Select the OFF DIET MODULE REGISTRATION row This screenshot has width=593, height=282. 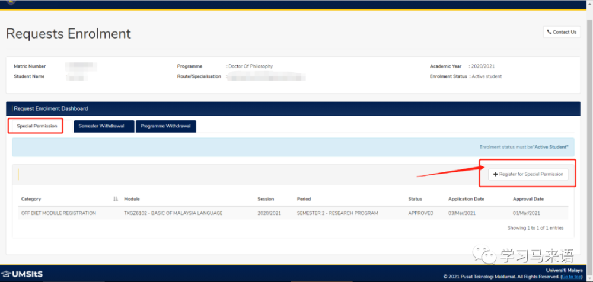coord(58,213)
